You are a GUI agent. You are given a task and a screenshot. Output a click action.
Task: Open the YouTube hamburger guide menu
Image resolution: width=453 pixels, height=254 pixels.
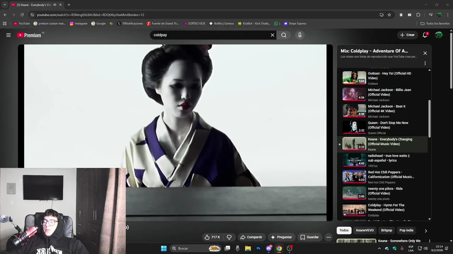8,35
